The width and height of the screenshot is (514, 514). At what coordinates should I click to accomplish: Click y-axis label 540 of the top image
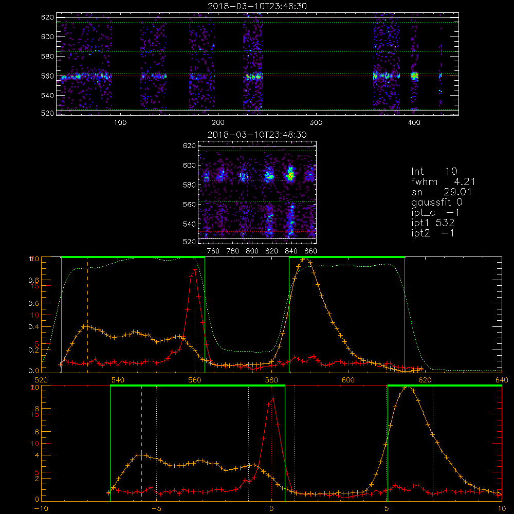(47, 96)
